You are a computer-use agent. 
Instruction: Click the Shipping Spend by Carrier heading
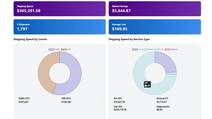(x=30, y=39)
